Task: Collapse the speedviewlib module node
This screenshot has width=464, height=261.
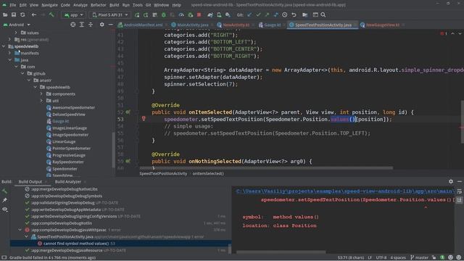Action: 3,46
